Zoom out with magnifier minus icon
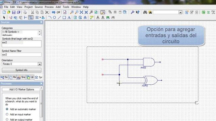This screenshot has height=121, width=216. coord(77,12)
